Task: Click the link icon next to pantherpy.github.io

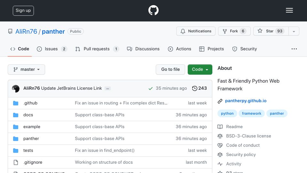Action: tap(220, 101)
